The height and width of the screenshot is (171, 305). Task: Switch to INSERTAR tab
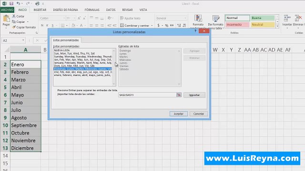click(x=40, y=9)
